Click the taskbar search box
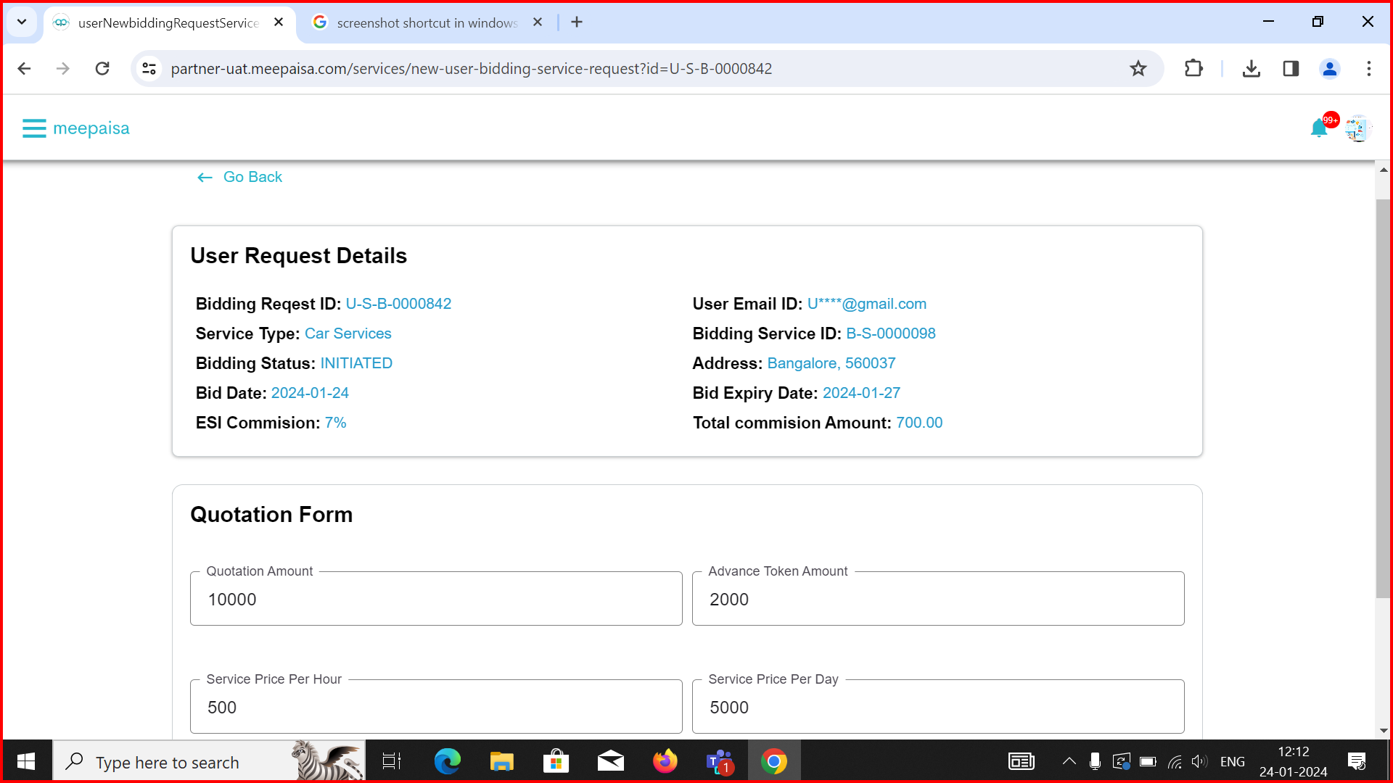The image size is (1393, 783). (209, 761)
